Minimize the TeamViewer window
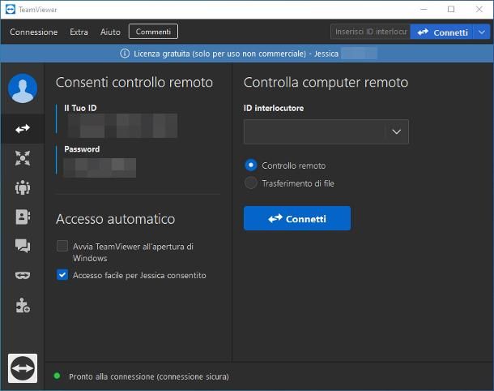 point(424,9)
